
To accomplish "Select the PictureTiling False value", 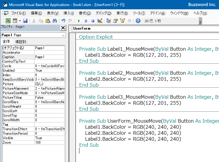I will coord(49,97).
